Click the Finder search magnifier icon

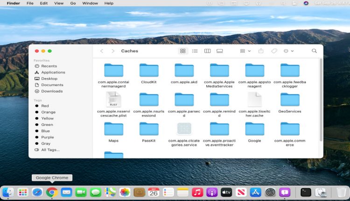tap(314, 51)
